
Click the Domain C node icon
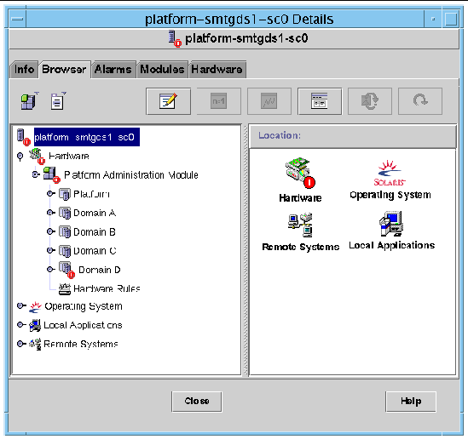click(65, 251)
